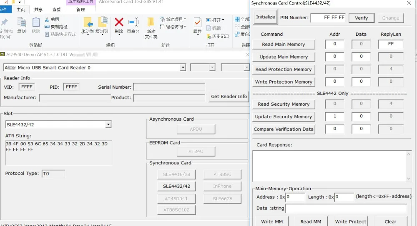Switch to Home (主页) ribbon tab
Screen dimensions: 417x226
[21, 10]
